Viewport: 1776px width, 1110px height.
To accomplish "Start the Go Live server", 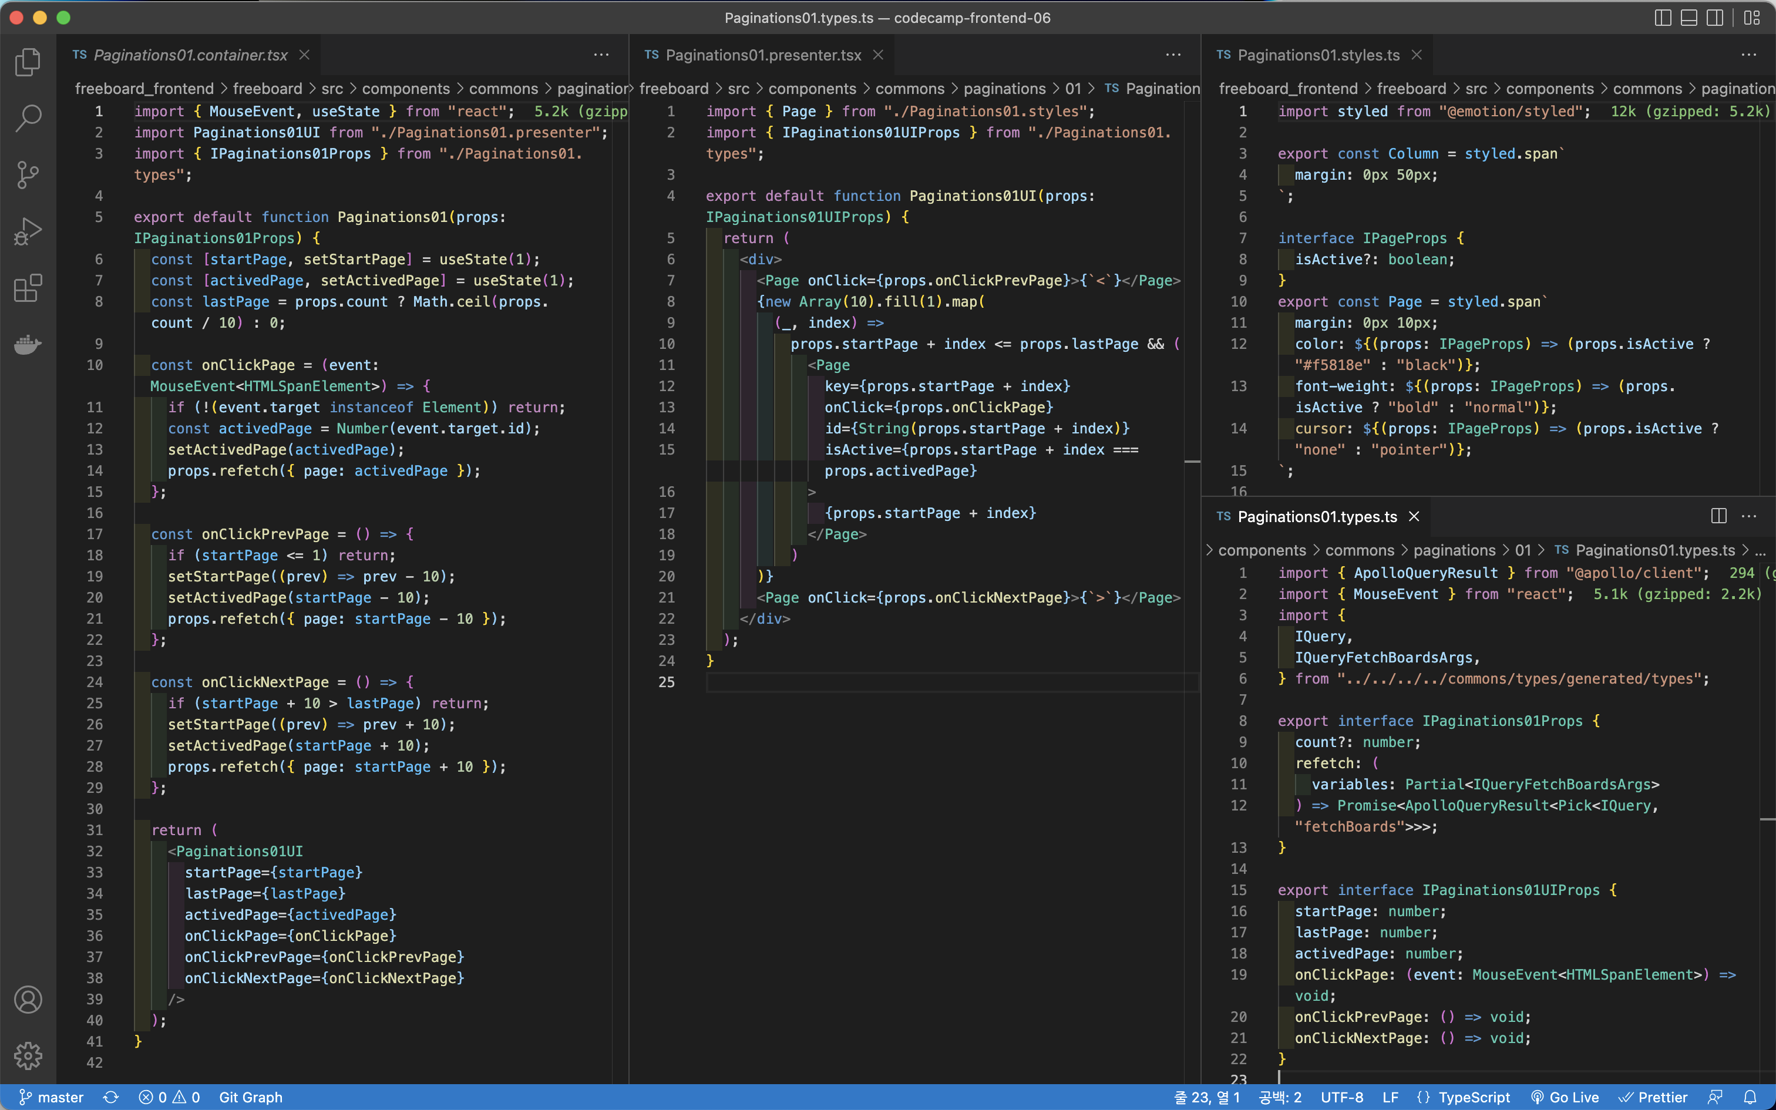I will tap(1565, 1097).
